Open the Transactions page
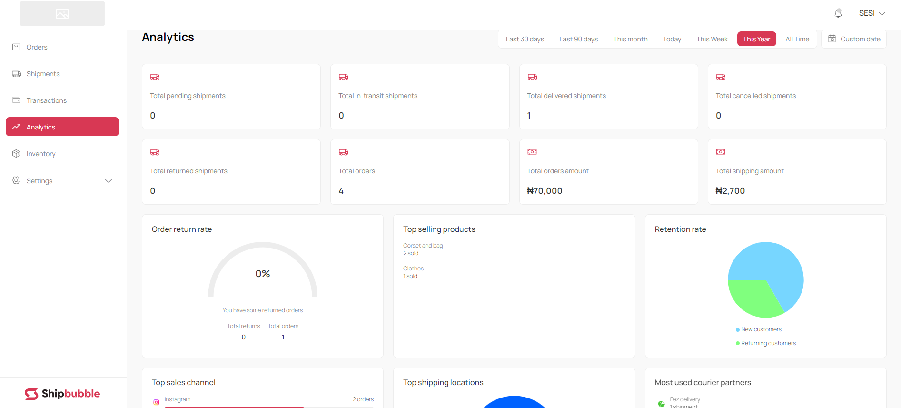Viewport: 901px width, 408px height. [x=62, y=100]
